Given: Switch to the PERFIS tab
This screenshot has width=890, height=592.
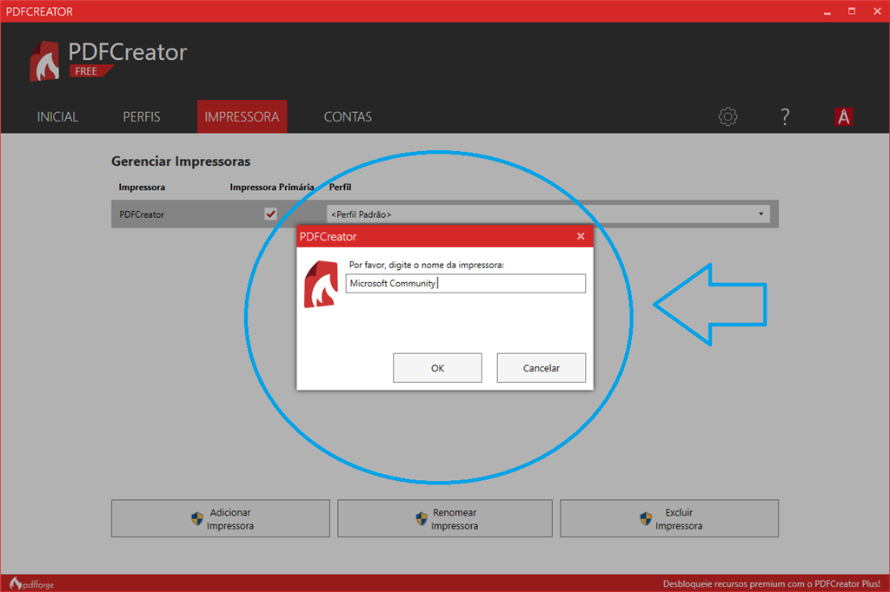Looking at the screenshot, I should click(142, 117).
